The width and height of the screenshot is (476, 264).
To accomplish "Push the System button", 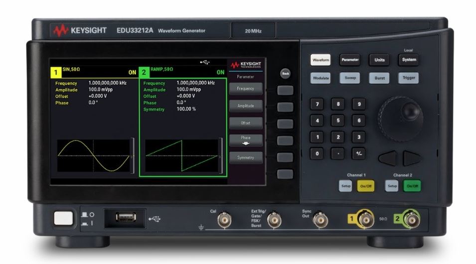I will coord(409,60).
